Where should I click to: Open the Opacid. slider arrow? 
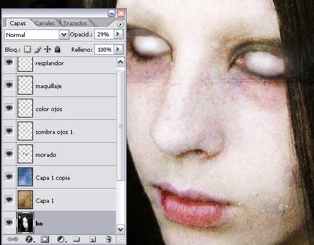click(x=118, y=34)
